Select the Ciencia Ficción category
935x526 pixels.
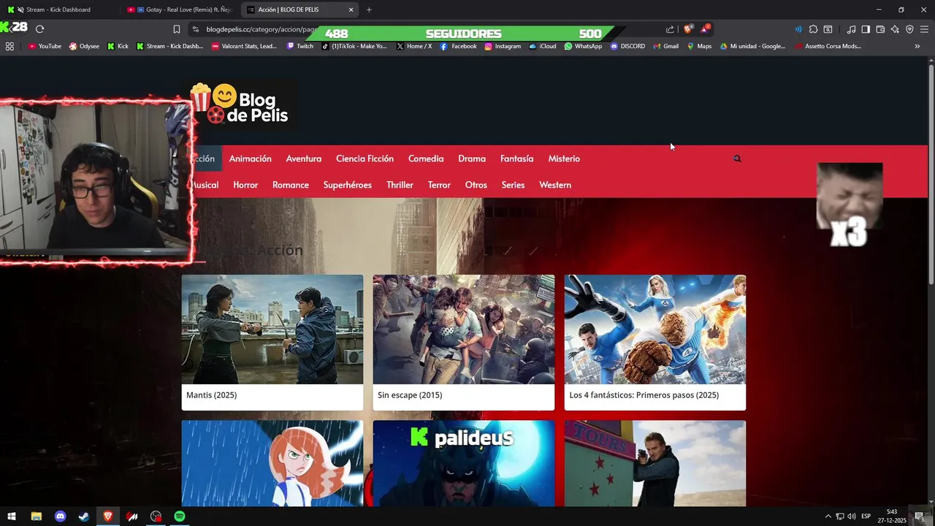pos(365,159)
